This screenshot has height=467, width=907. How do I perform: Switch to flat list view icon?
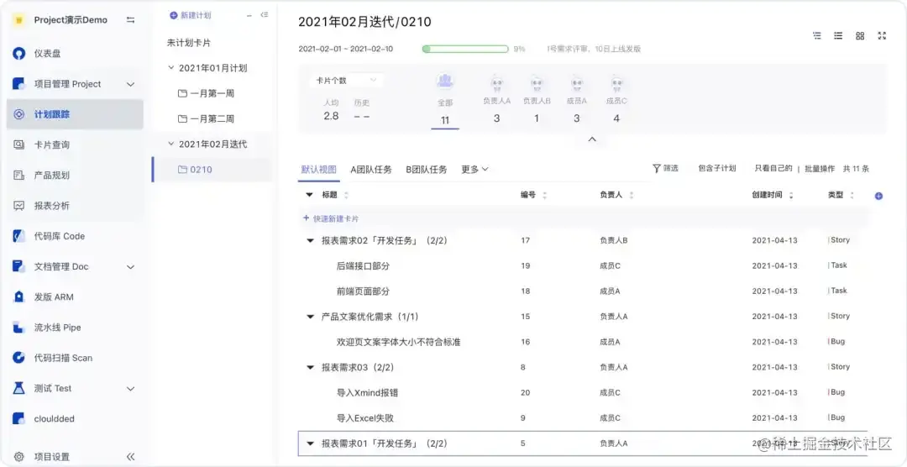coord(838,36)
